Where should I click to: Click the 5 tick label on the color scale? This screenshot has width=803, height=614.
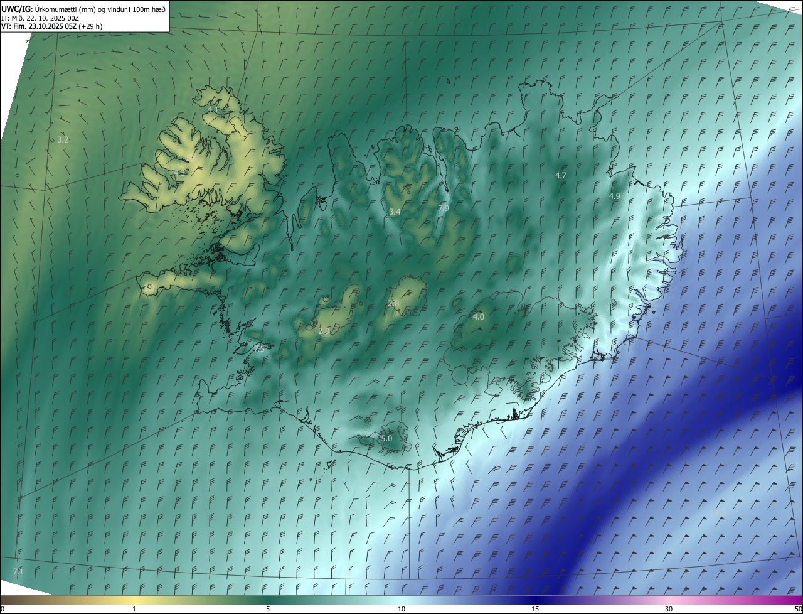[x=268, y=609]
